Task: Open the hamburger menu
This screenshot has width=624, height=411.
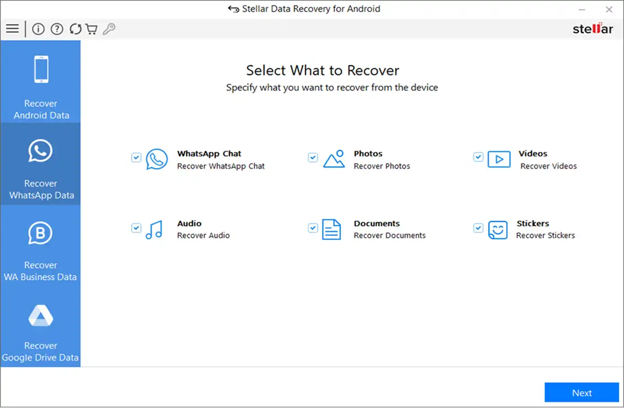Action: tap(12, 29)
